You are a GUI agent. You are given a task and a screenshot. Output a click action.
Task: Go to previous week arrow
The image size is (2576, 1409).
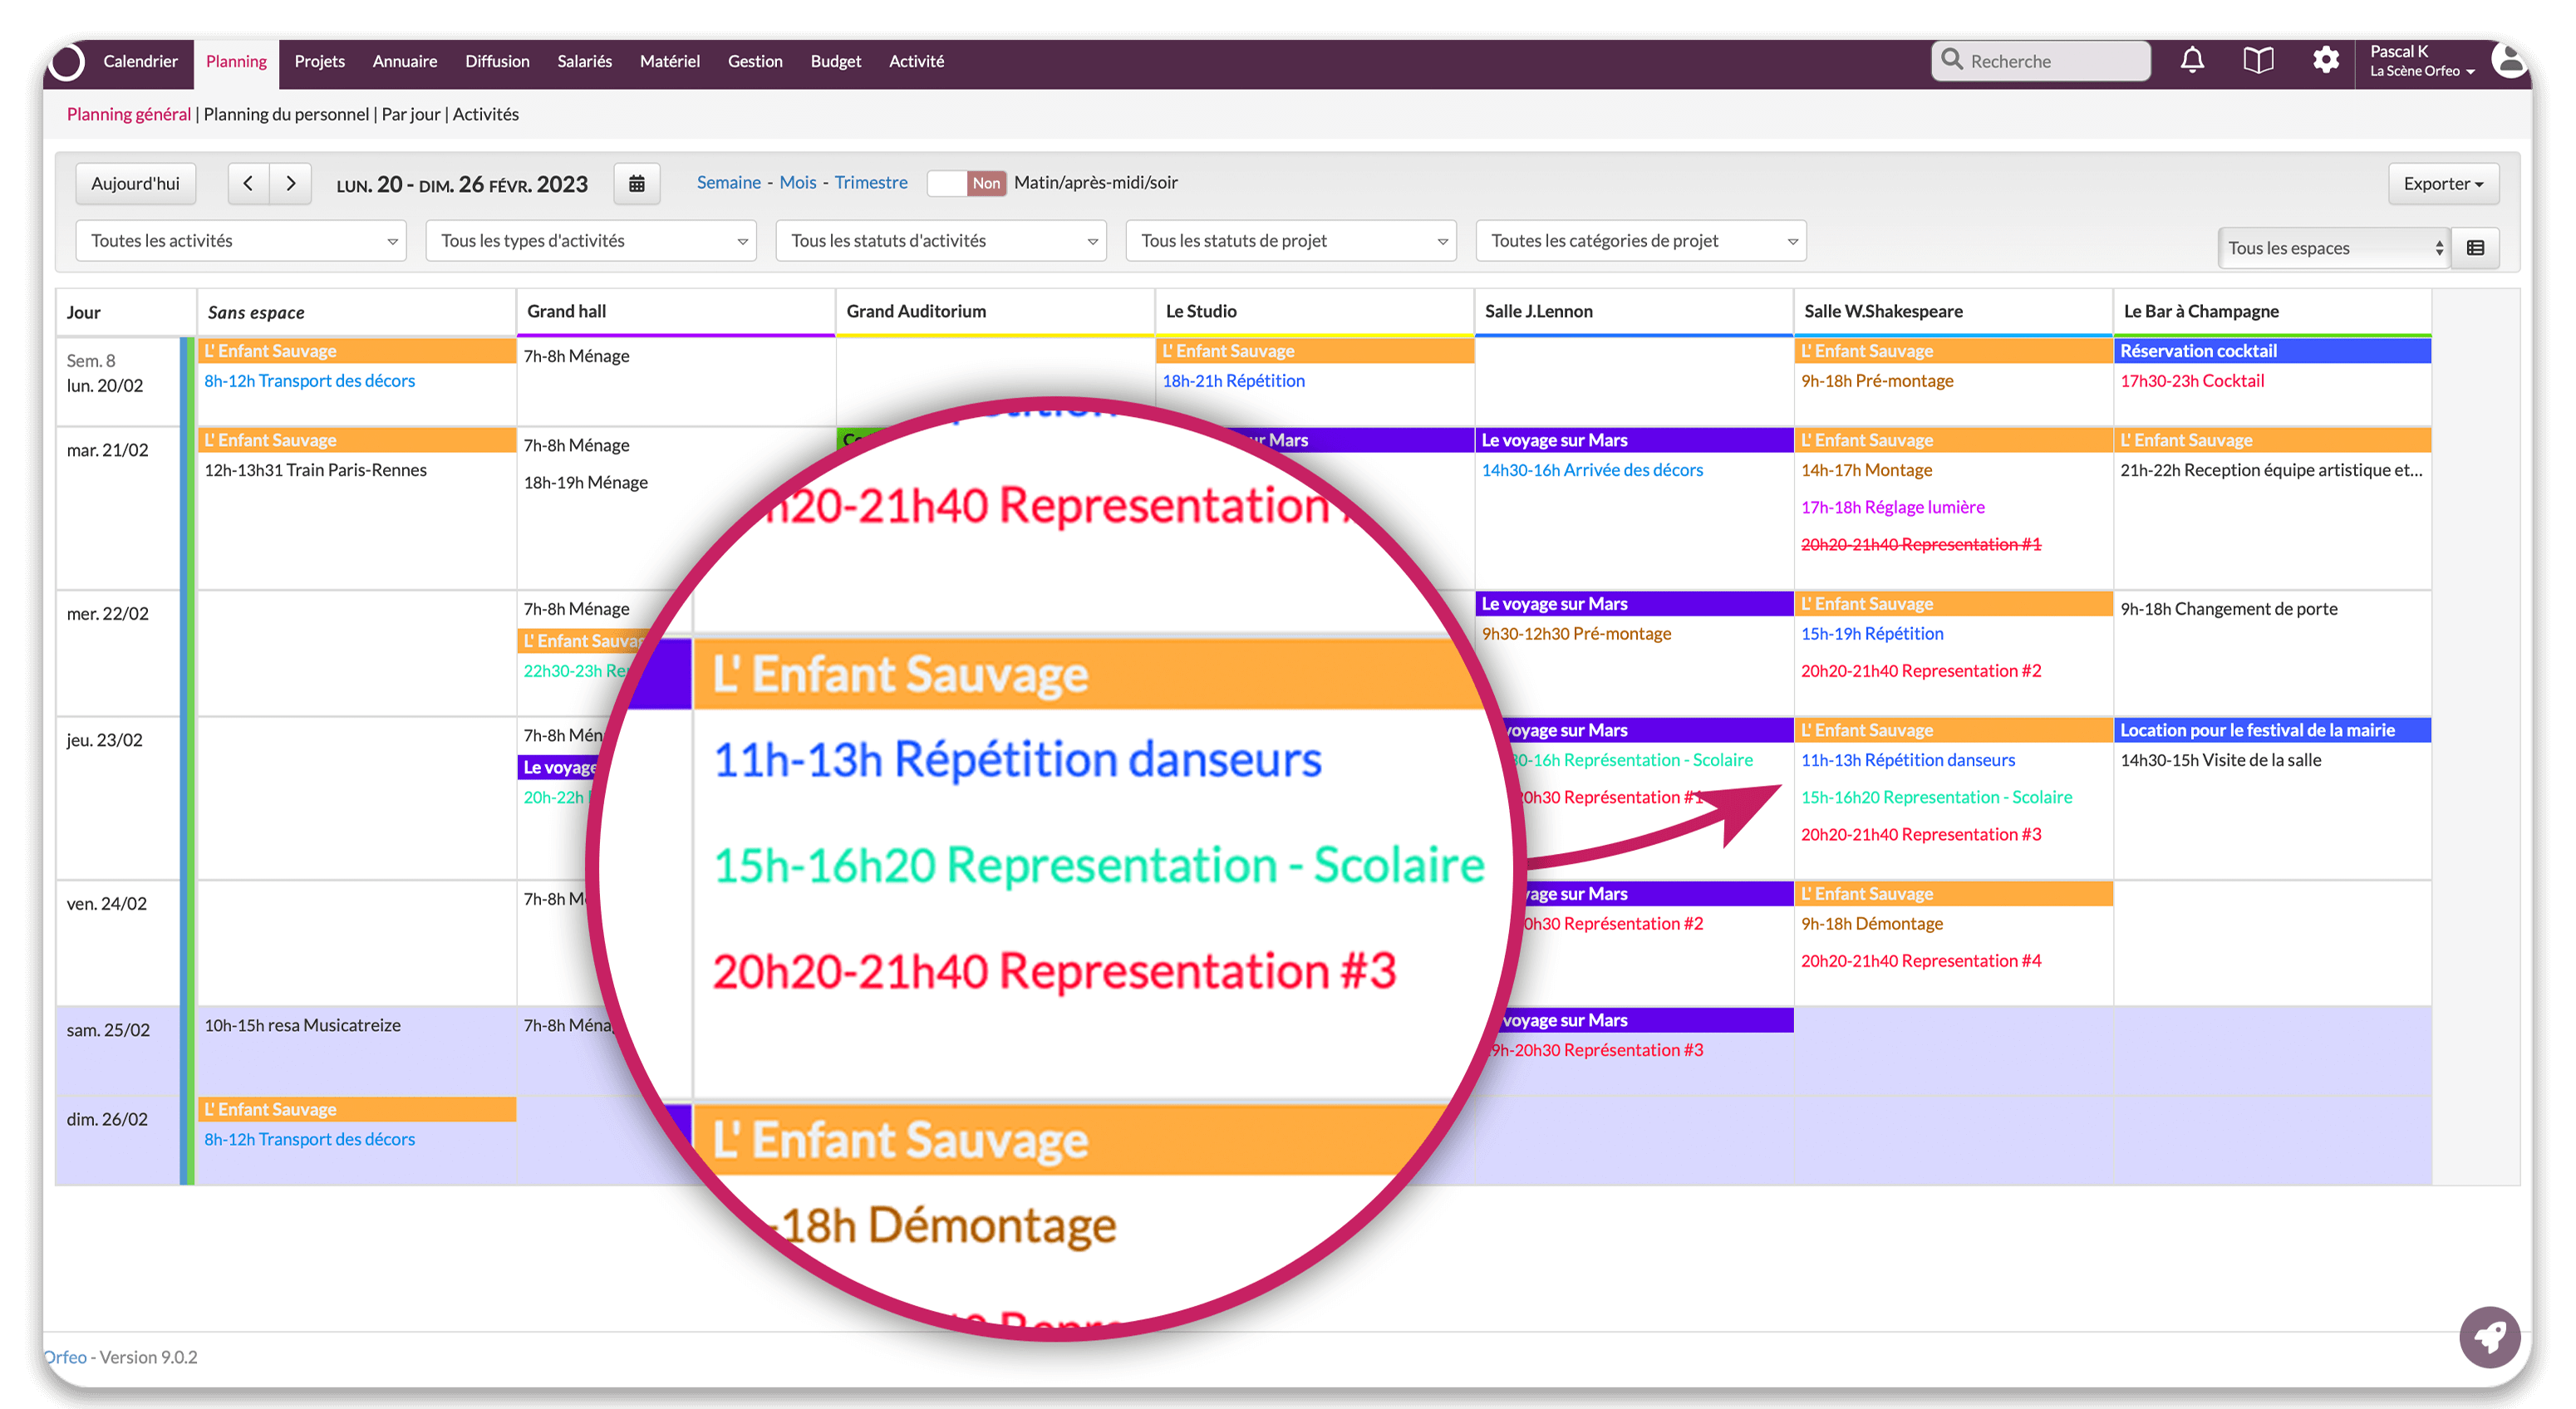(x=248, y=184)
